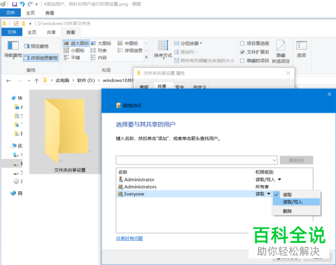Image resolution: width=336 pixels, height=265 pixels.
Task: Select 平铺 layout option
Action: pyautogui.click(x=72, y=58)
